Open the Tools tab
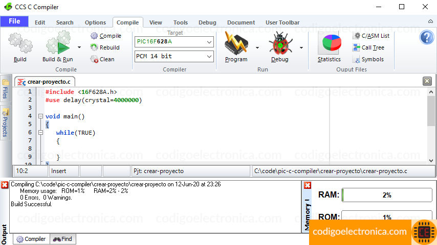437x245 pixels. coord(181,22)
